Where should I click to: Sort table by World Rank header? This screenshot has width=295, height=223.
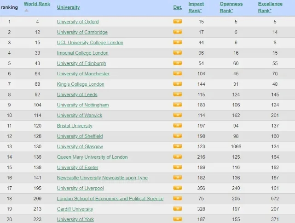[37, 4]
